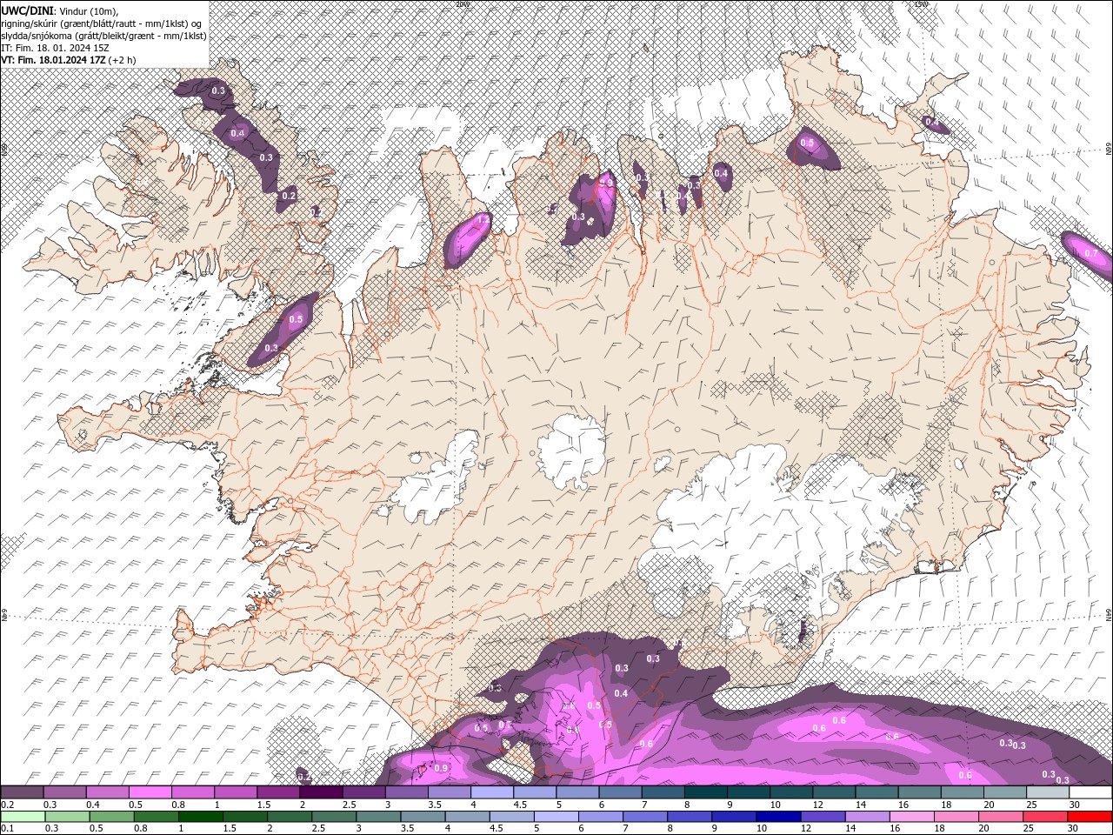This screenshot has width=1113, height=835.
Task: Click the bold 'UWC/DINI' title text
Action: click(27, 10)
